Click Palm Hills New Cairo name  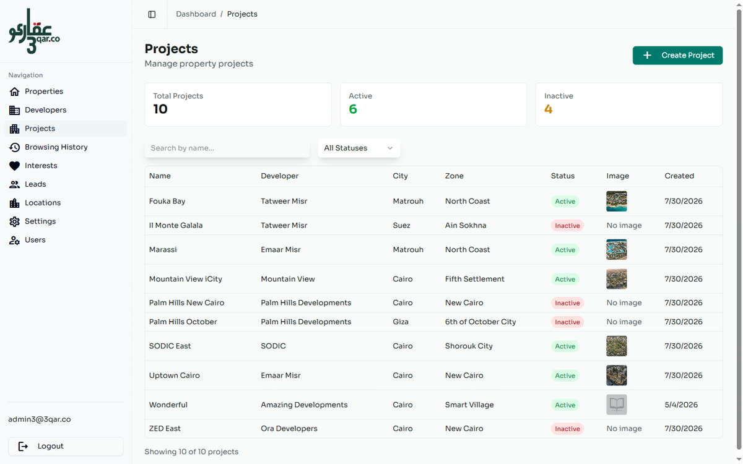coord(187,303)
